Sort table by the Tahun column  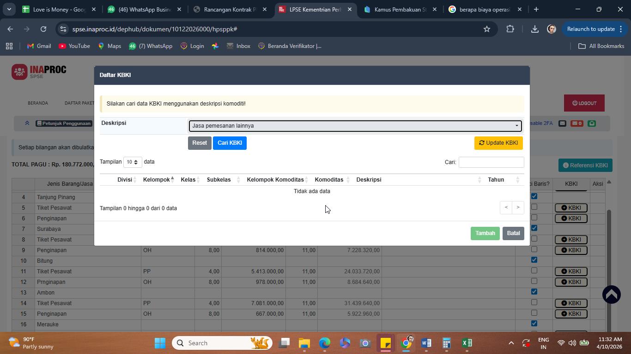[x=504, y=180]
